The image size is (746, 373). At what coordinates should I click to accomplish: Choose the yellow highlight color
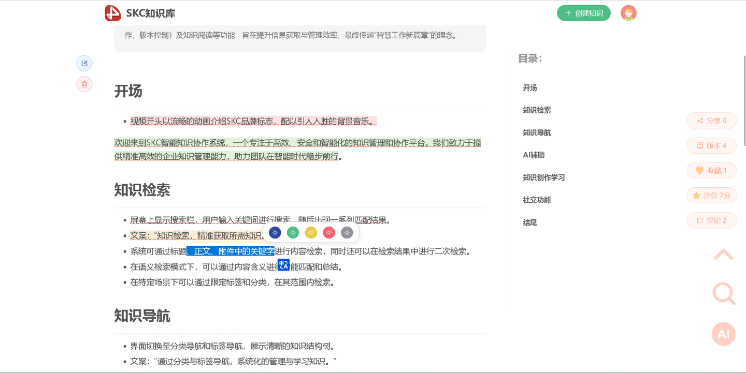[311, 233]
